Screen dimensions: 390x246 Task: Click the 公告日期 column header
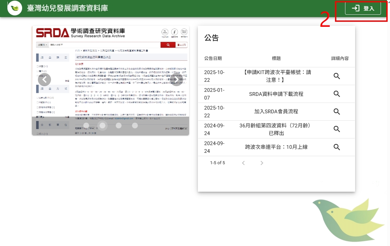pyautogui.click(x=213, y=58)
